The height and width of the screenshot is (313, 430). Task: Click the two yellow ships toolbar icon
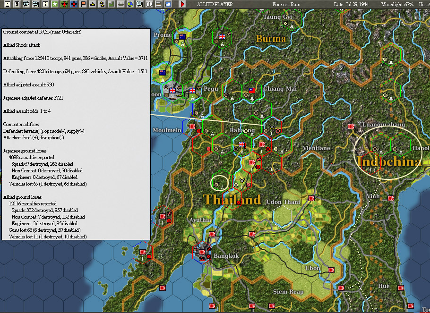click(x=102, y=4)
